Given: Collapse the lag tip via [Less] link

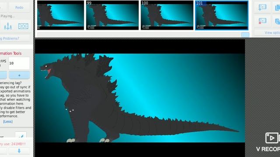Looking at the screenshot, I should (8, 122).
